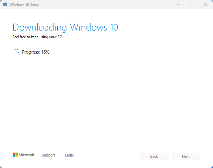Click the empty title bar area

106,5
